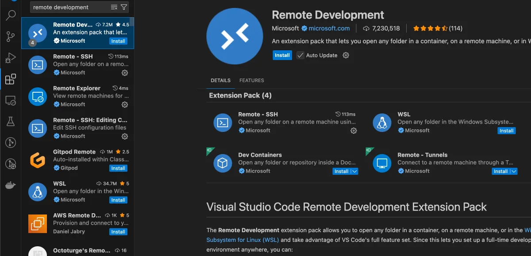
Task: Open the microsoft.com publisher link
Action: pyautogui.click(x=329, y=28)
